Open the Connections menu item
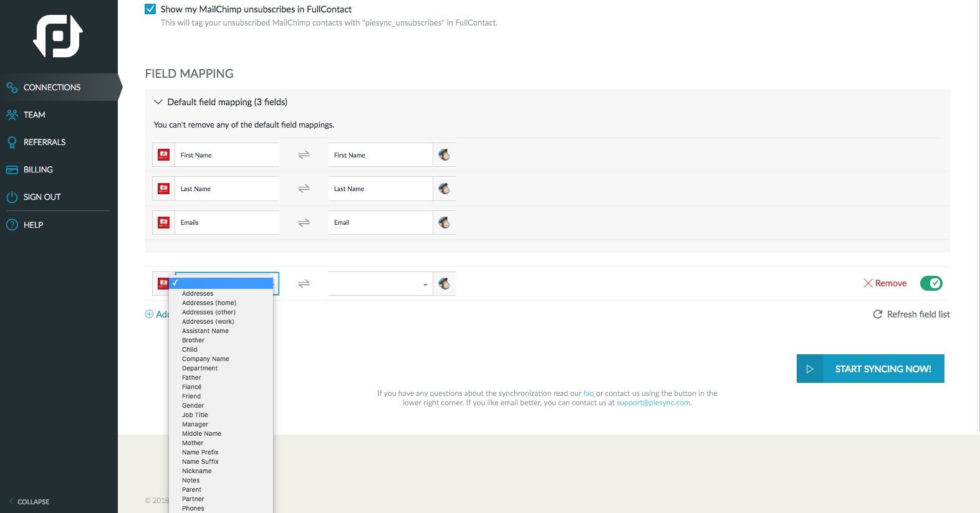This screenshot has height=513, width=980. (x=59, y=87)
